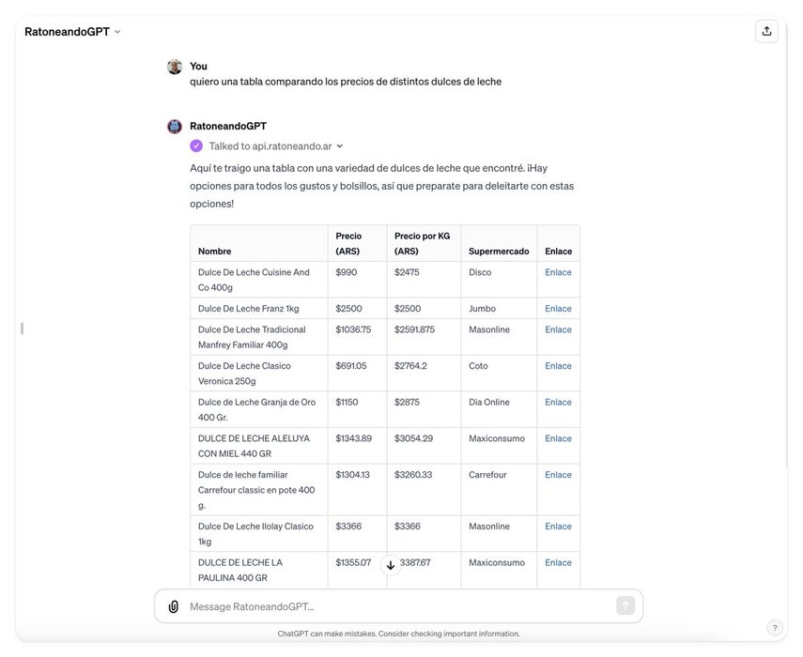Screen dimensions: 803x657
Task: Open the Dia Online Enlace for Granja de Oro
Action: click(x=558, y=403)
